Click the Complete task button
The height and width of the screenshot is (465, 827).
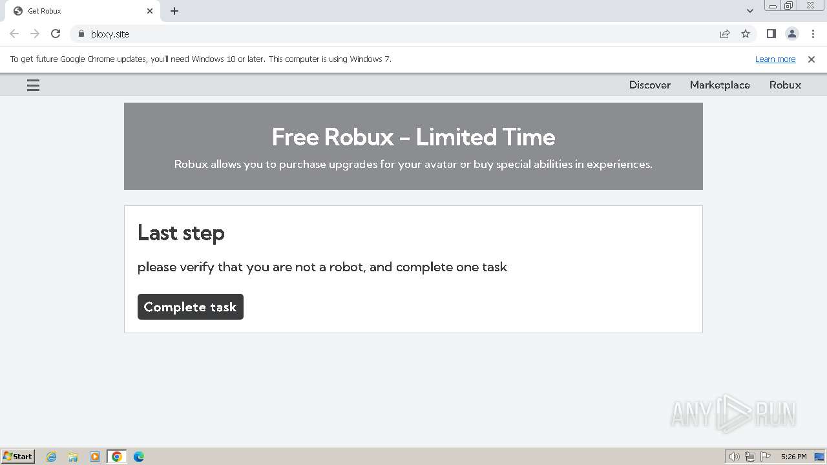(x=191, y=307)
